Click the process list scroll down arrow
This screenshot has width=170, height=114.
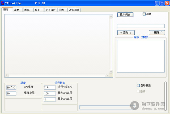point(111,72)
